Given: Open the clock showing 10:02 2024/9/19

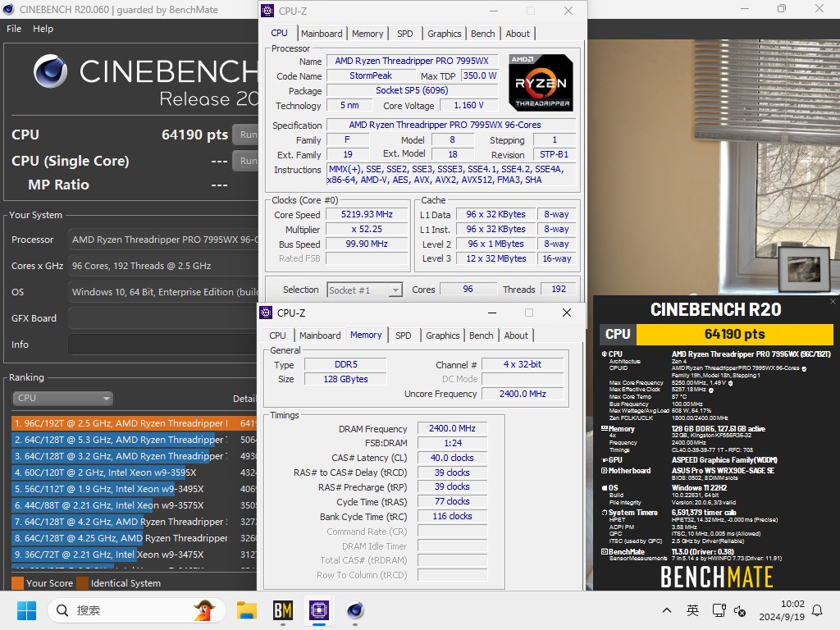Looking at the screenshot, I should [x=782, y=610].
